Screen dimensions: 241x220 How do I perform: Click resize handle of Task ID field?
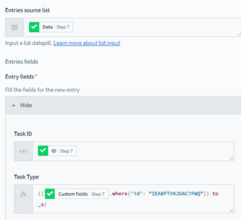tap(232, 158)
